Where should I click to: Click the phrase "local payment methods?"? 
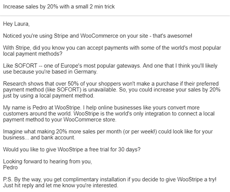(33, 54)
